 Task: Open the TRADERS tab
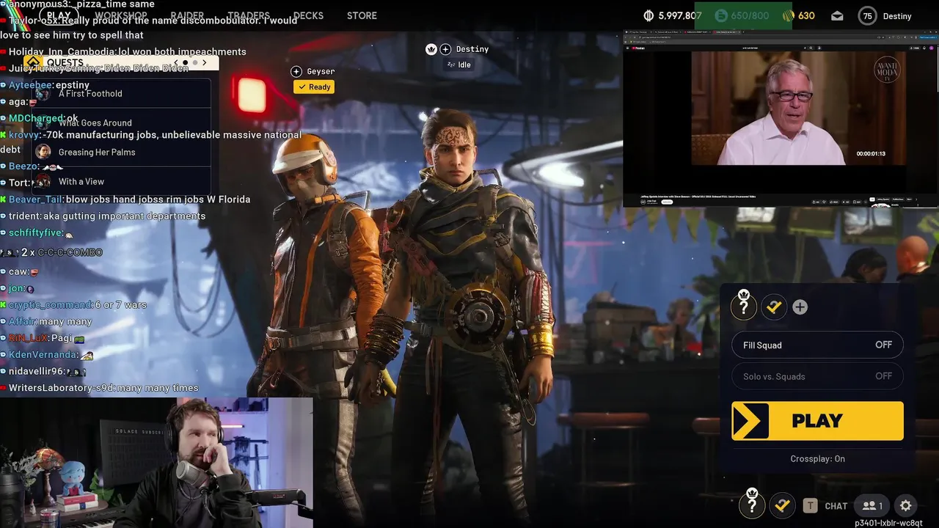249,15
